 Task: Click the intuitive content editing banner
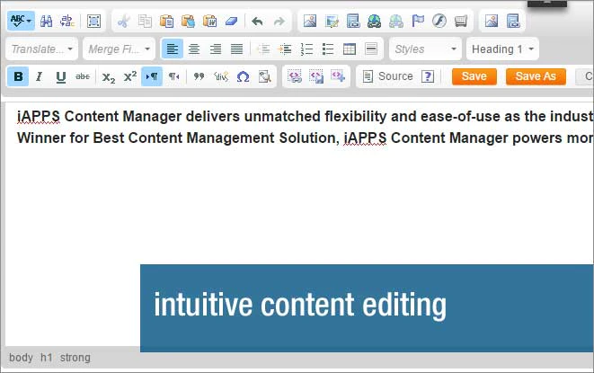[367, 308]
